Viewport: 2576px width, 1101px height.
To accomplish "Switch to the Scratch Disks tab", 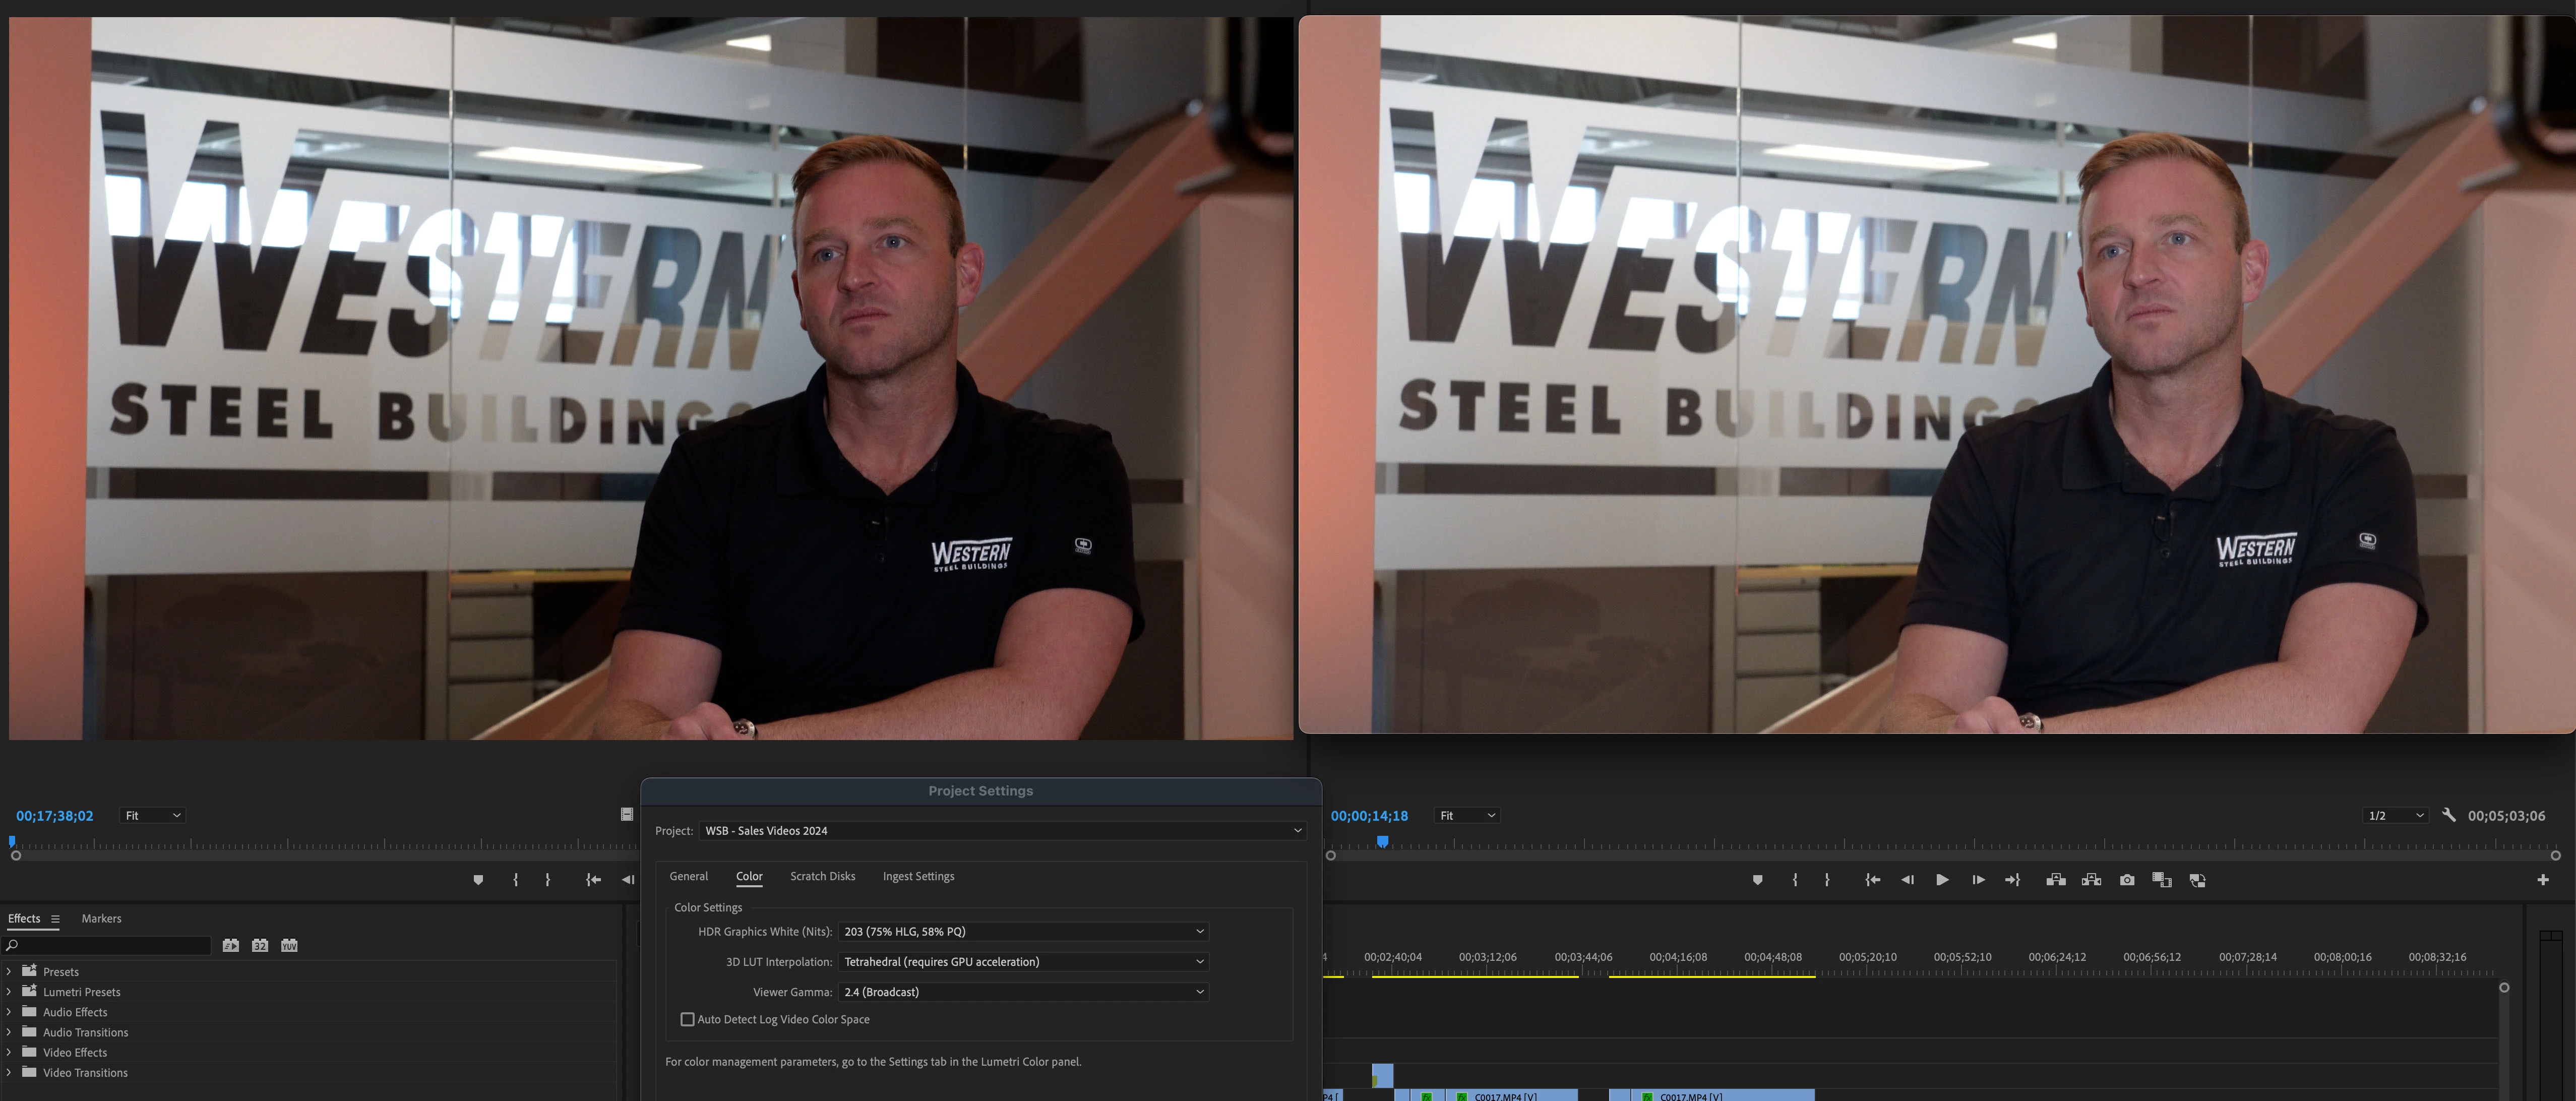I will 822,876.
